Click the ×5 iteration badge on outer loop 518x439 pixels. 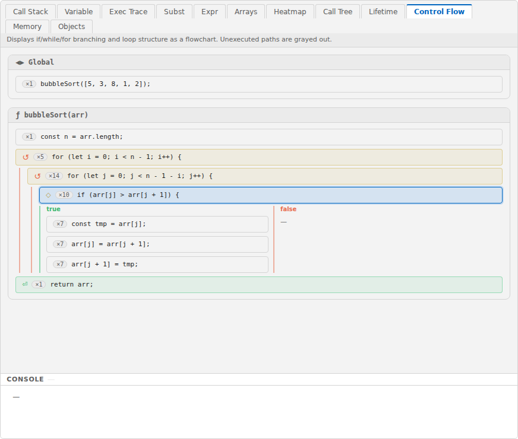pyautogui.click(x=40, y=157)
